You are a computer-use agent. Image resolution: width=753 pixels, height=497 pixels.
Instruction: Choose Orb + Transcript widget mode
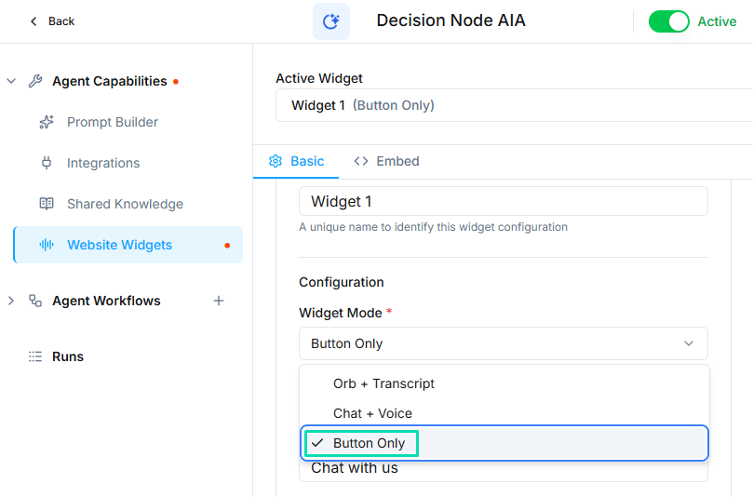click(x=383, y=383)
